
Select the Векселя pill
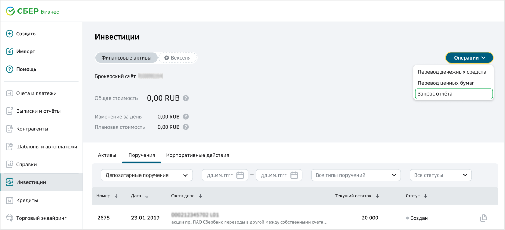(178, 58)
